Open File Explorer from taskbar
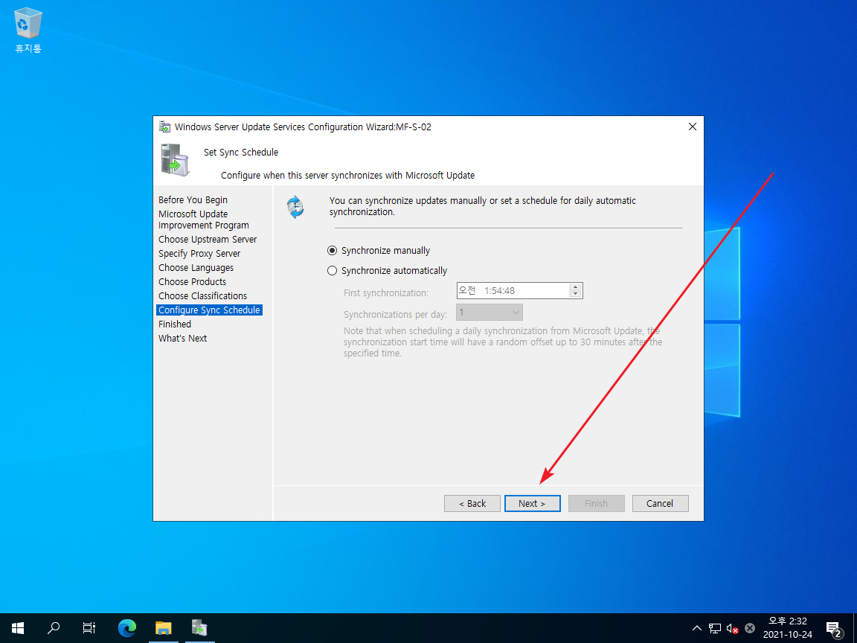The height and width of the screenshot is (643, 857). pos(164,627)
